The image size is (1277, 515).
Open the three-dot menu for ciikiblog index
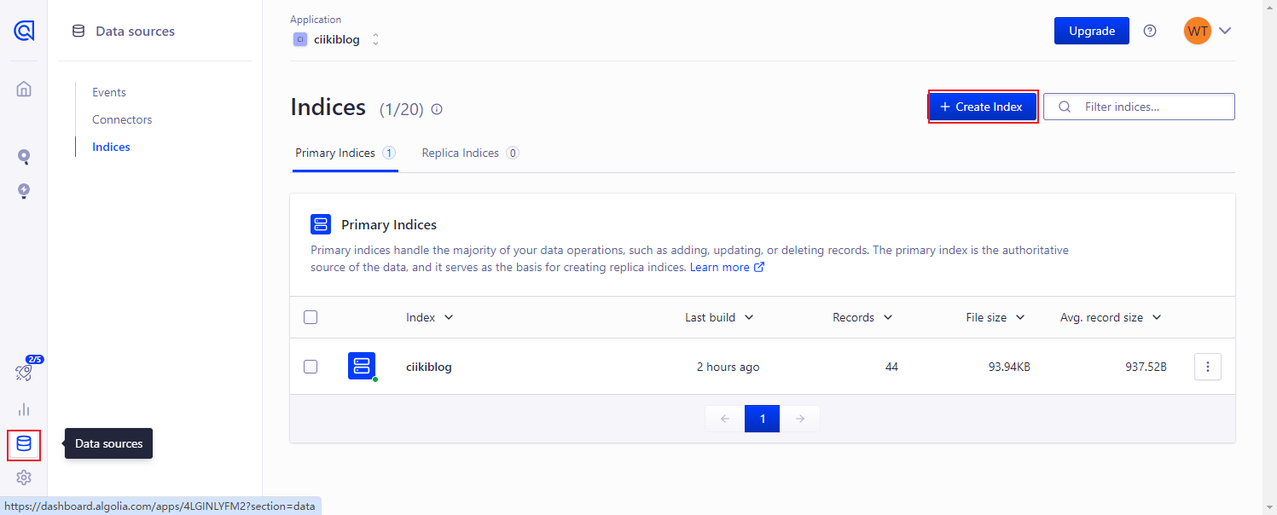pos(1208,367)
